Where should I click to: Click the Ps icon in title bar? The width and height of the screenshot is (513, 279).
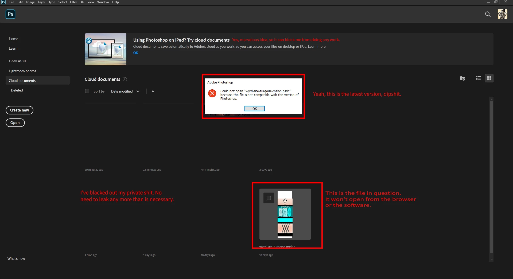(x=3, y=2)
